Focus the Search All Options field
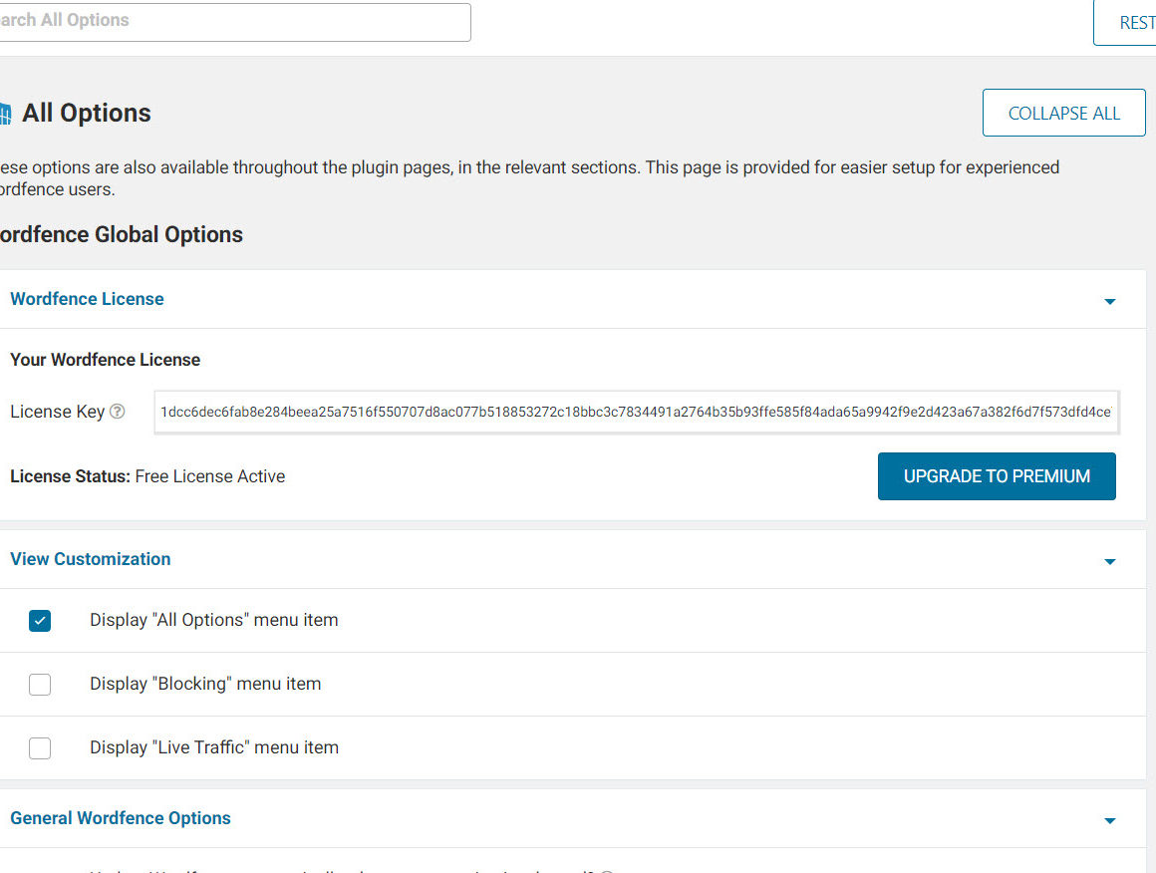1156x873 pixels. pyautogui.click(x=229, y=21)
